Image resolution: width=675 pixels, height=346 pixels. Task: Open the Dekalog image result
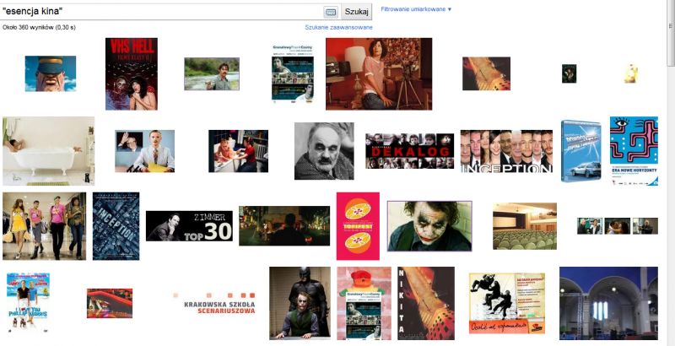click(410, 151)
